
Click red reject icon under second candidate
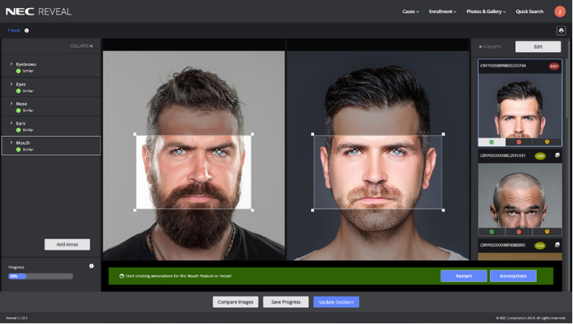point(519,232)
